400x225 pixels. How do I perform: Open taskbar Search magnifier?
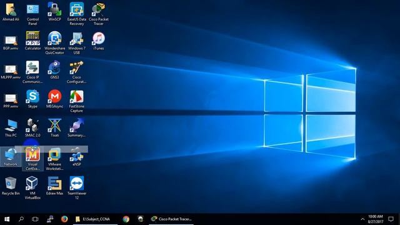coord(21,219)
